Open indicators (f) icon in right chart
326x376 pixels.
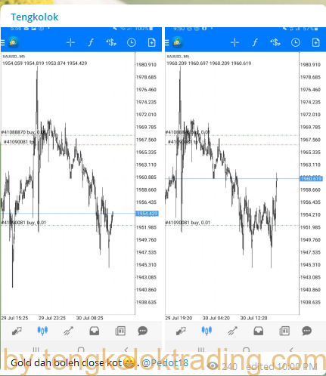255,42
